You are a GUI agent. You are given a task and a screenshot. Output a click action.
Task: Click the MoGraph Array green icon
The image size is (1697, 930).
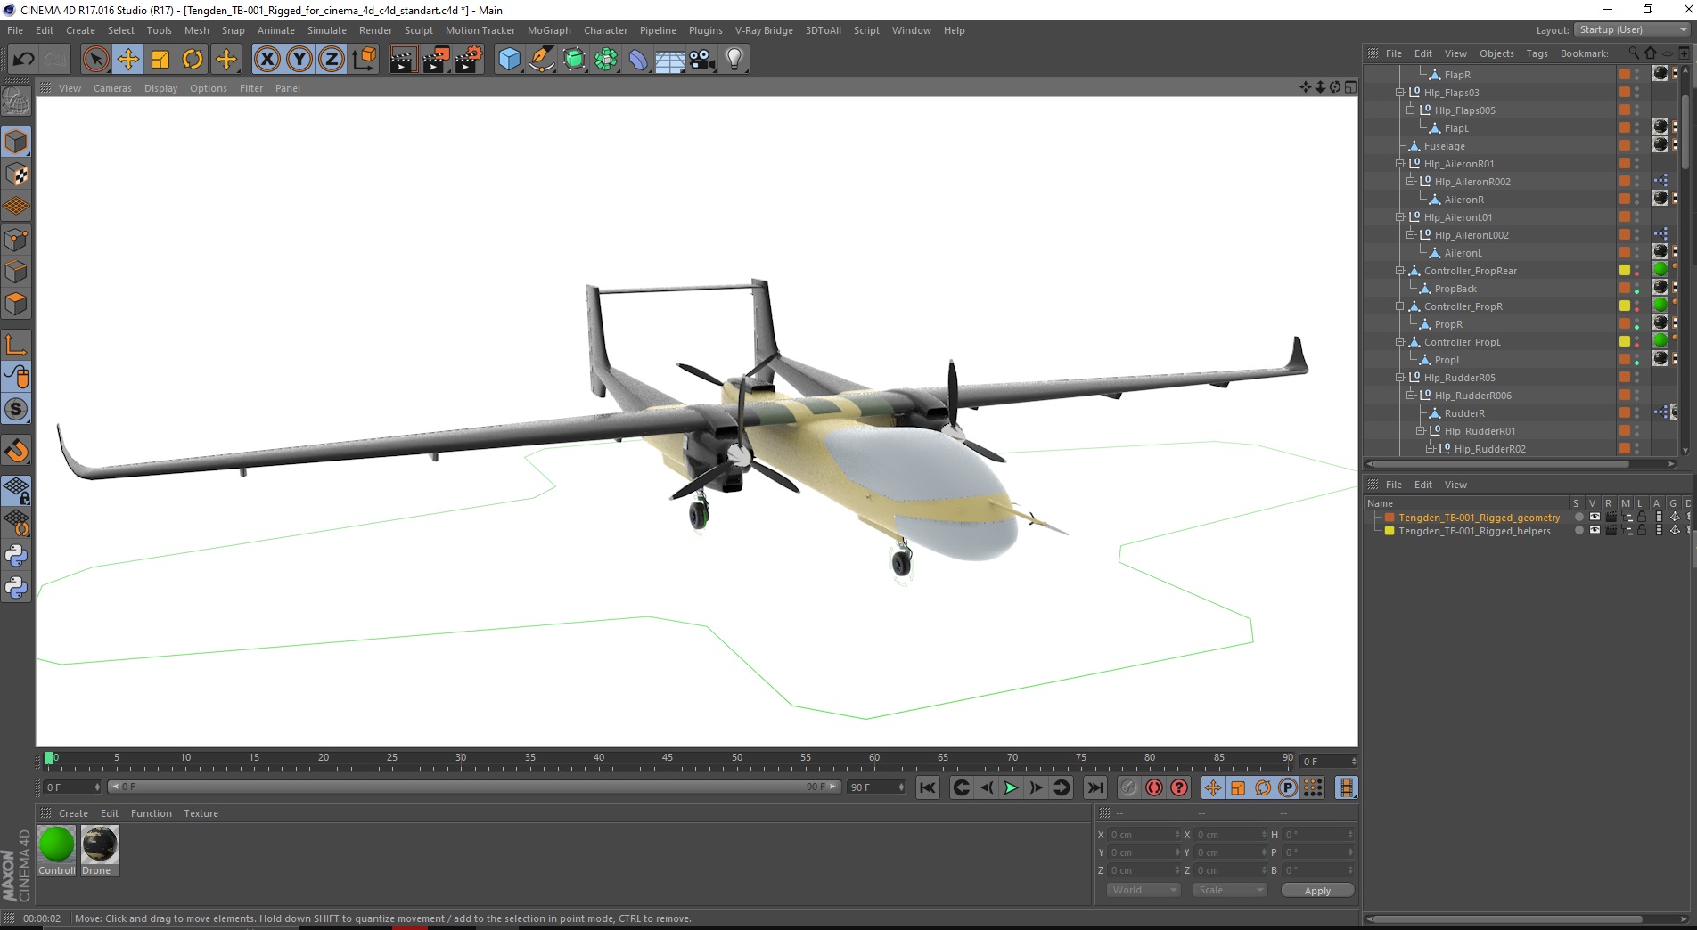(x=606, y=60)
